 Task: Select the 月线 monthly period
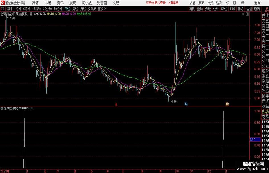pyautogui.click(x=83, y=9)
